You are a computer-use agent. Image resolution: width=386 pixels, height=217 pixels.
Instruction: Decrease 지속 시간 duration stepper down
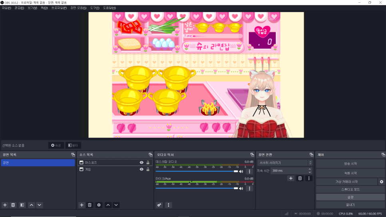coord(310,172)
